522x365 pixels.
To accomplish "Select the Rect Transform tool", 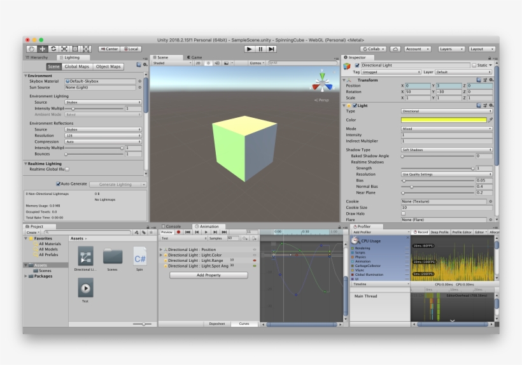I will coord(75,49).
